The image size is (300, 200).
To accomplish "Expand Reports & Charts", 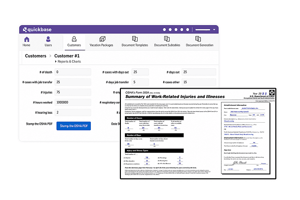I will click(68, 62).
